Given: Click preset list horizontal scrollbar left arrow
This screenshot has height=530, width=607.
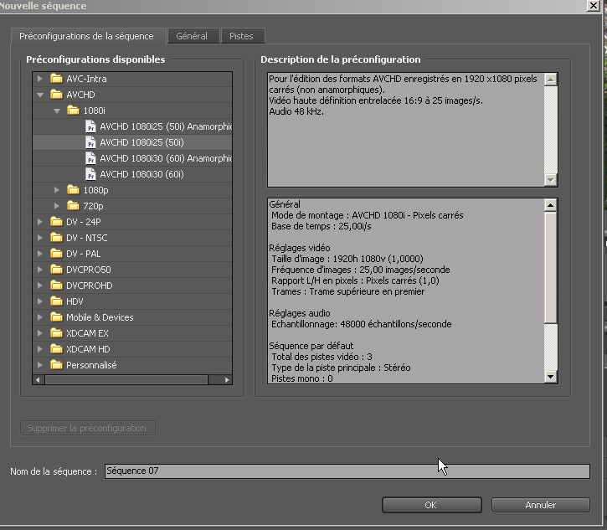Looking at the screenshot, I should (x=38, y=380).
